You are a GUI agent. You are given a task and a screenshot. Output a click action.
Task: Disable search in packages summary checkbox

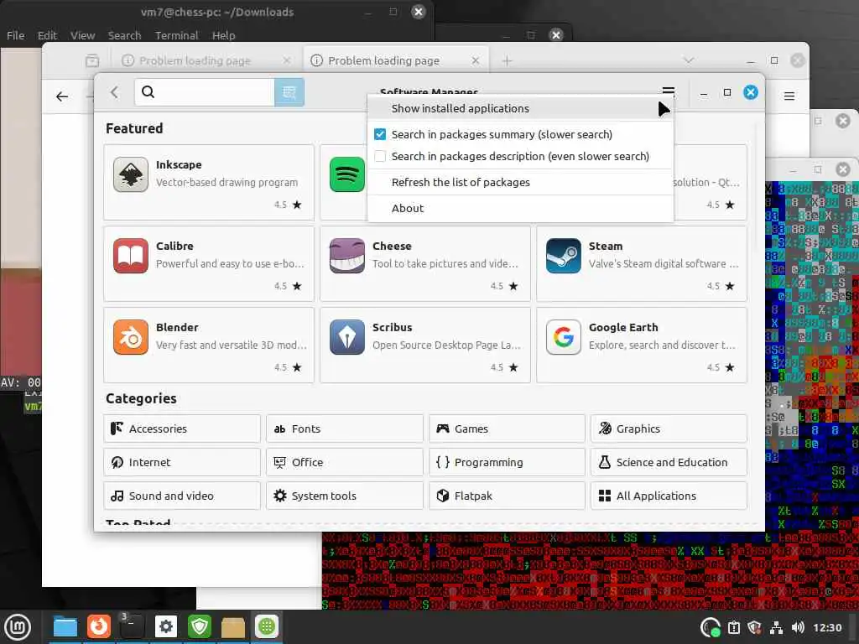point(380,134)
